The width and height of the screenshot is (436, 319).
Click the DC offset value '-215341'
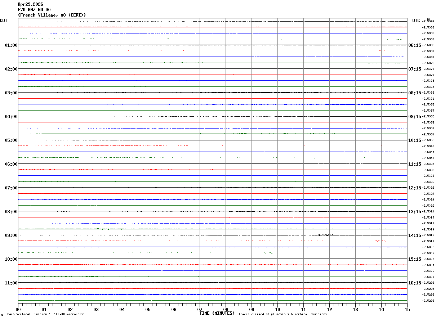tap(428, 158)
